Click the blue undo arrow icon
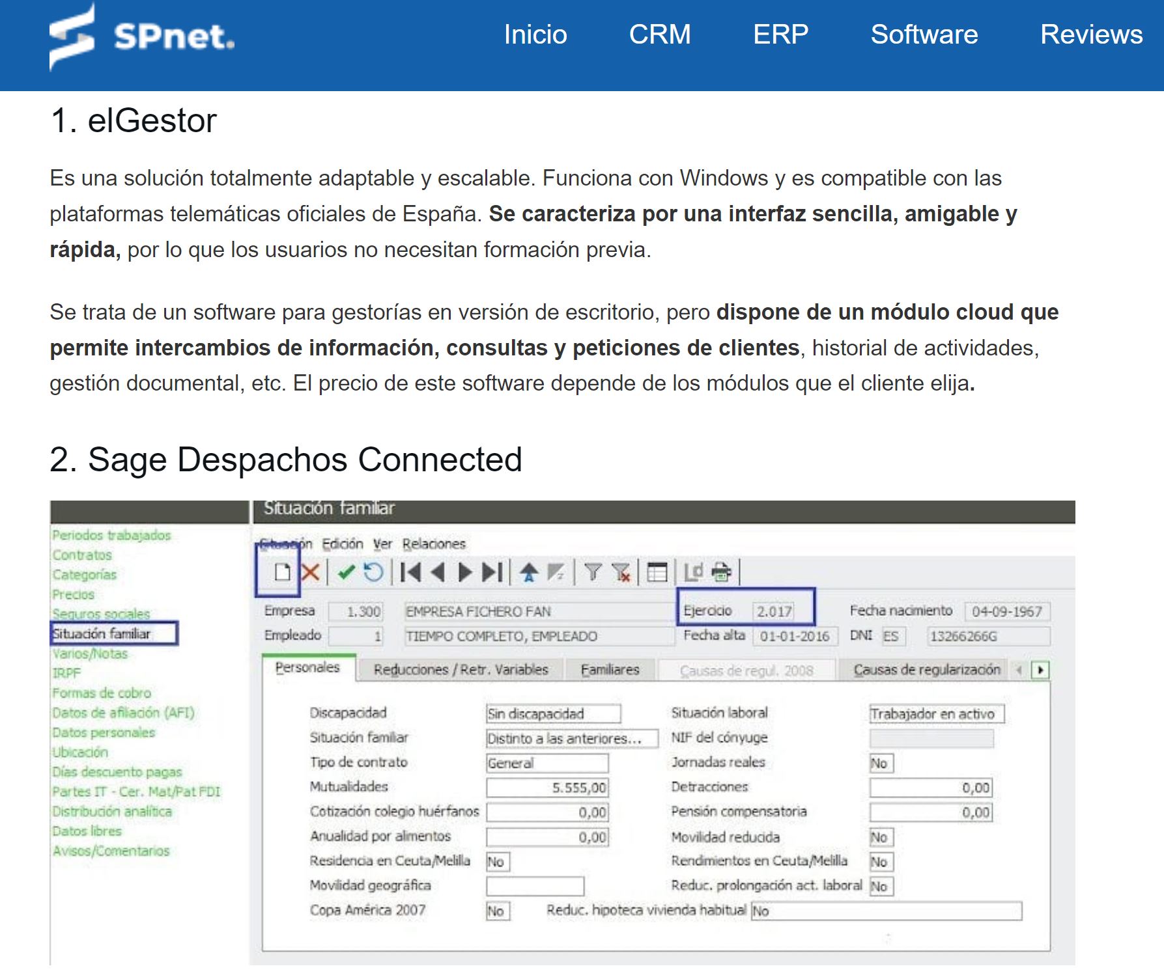 click(x=373, y=572)
